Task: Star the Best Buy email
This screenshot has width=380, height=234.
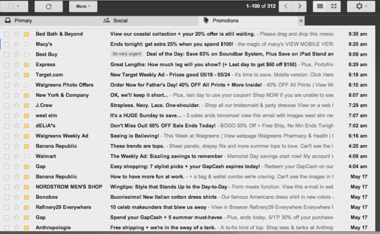Action: click(16, 54)
